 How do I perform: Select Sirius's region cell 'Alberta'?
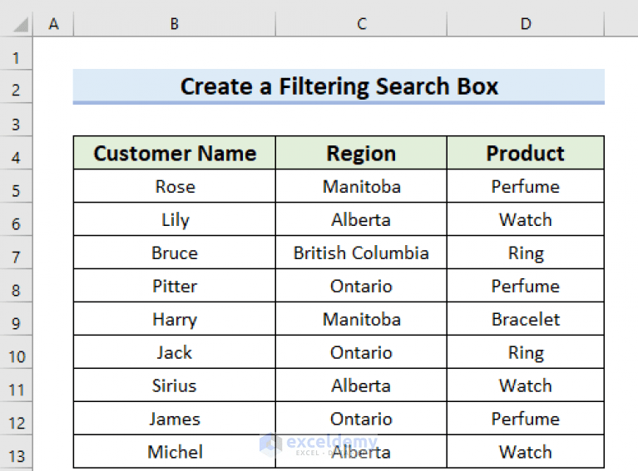pos(361,385)
